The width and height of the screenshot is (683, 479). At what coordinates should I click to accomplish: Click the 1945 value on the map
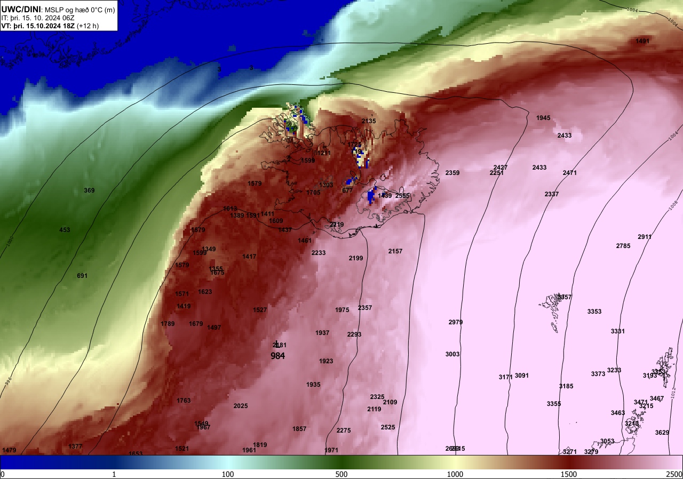(543, 118)
